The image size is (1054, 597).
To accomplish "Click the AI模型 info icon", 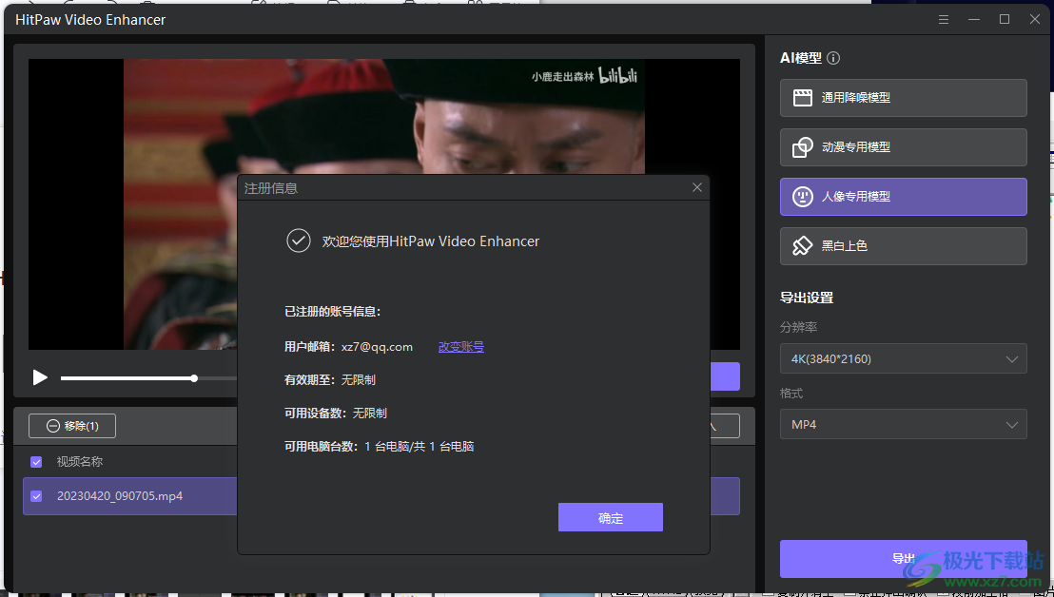I will click(833, 58).
